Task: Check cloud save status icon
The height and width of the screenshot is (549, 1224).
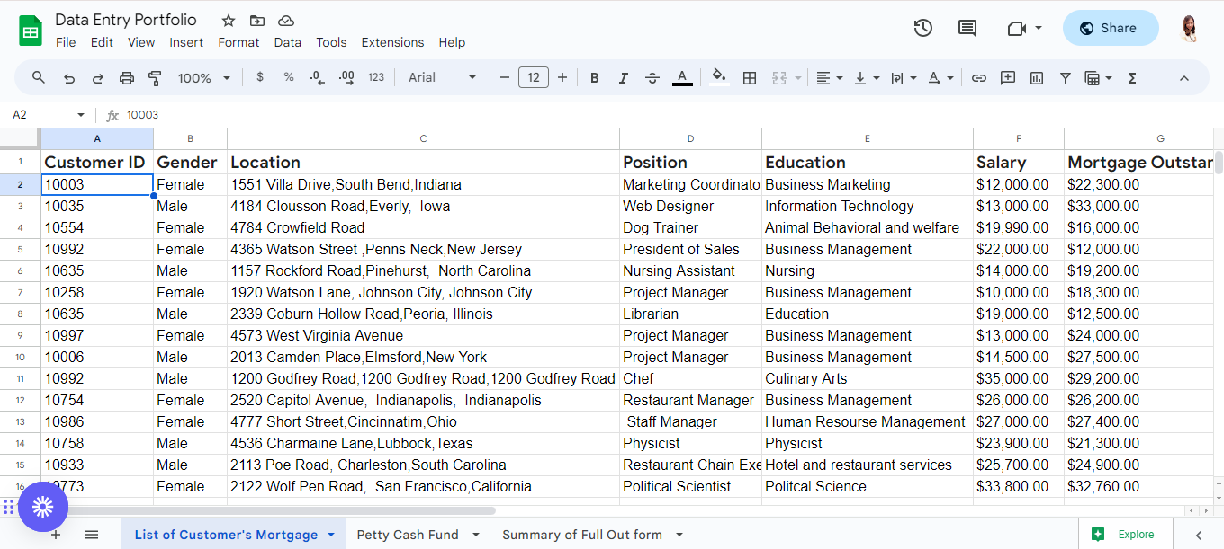Action: click(286, 21)
